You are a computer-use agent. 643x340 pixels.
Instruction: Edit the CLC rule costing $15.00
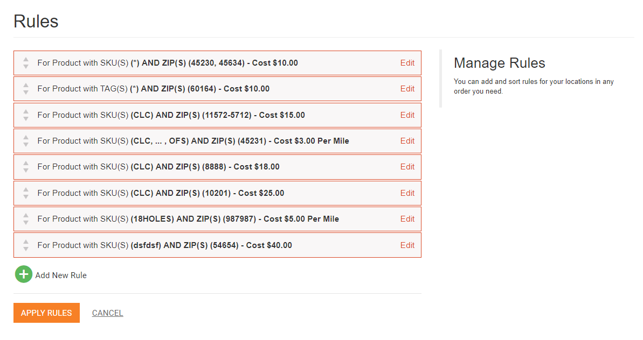pyautogui.click(x=407, y=115)
